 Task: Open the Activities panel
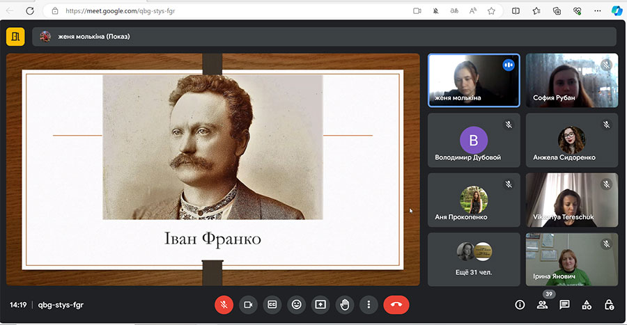(x=587, y=305)
